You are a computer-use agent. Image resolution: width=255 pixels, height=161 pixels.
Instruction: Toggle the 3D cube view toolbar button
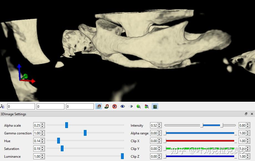[x=99, y=106]
